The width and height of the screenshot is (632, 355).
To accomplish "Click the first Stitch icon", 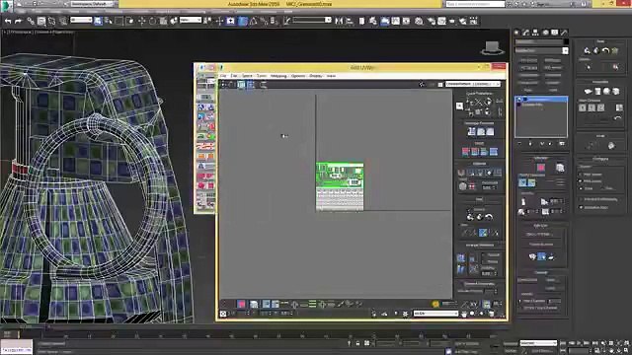I will (465, 152).
